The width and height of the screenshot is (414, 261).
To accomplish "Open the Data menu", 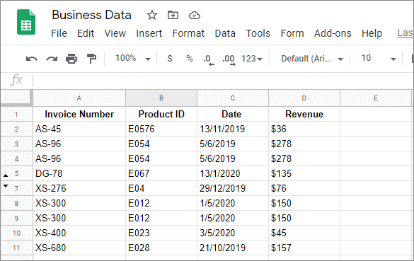I will [225, 33].
